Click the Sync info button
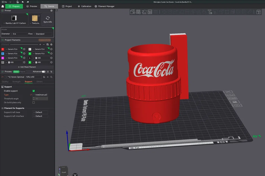Viewport: 265px width, 176px height. pyautogui.click(x=48, y=19)
